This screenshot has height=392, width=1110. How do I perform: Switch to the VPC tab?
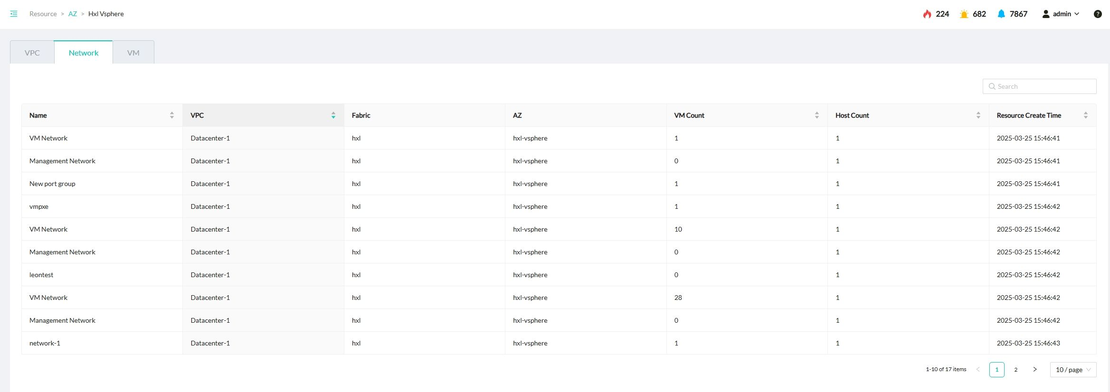click(x=32, y=53)
